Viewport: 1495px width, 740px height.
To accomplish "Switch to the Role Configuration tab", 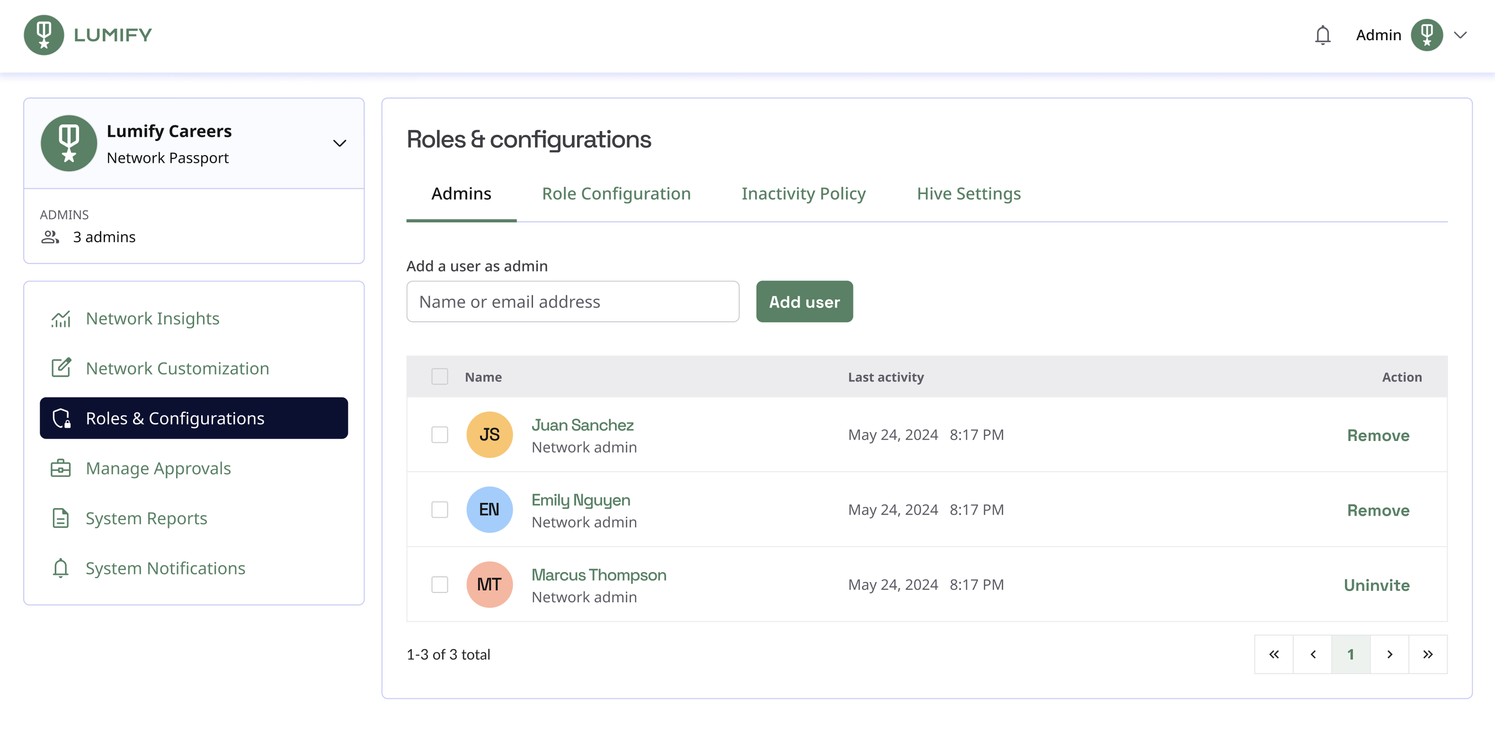I will [x=616, y=194].
